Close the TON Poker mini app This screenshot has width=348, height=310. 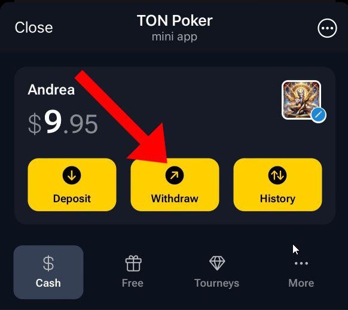click(33, 28)
